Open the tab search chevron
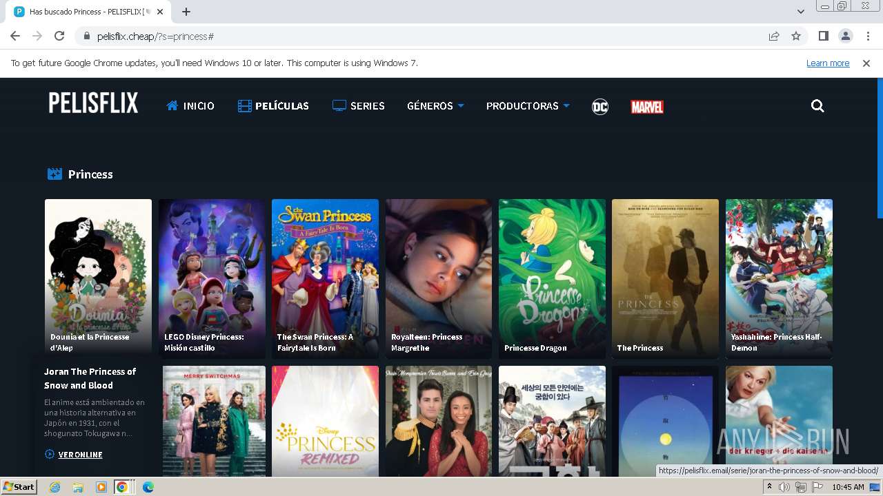Image resolution: width=883 pixels, height=496 pixels. (x=800, y=12)
